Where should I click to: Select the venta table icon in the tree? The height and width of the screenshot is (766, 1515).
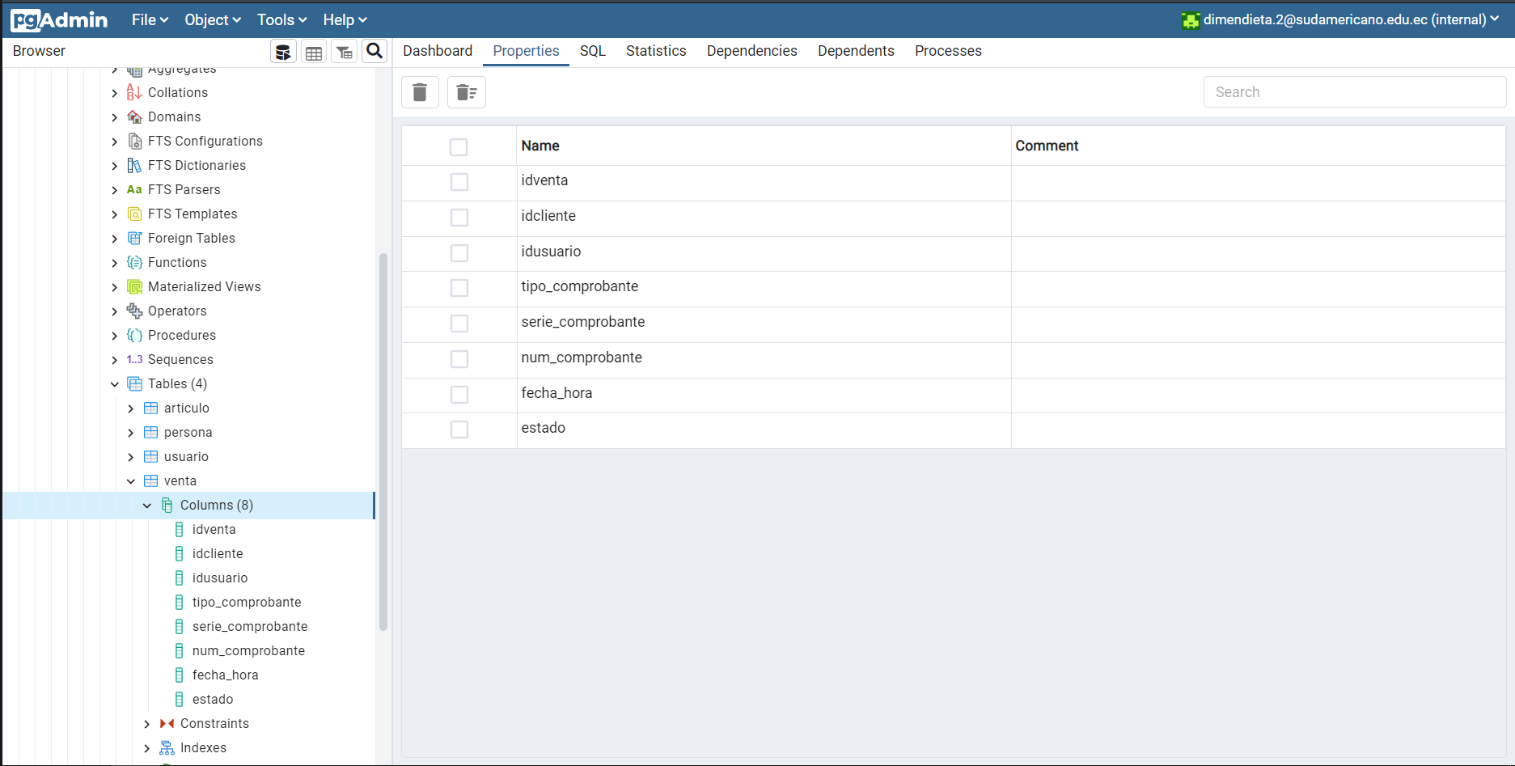[152, 480]
